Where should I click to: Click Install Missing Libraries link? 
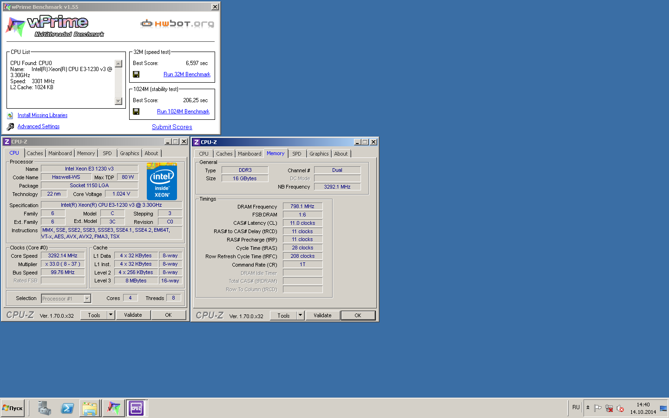tap(42, 115)
